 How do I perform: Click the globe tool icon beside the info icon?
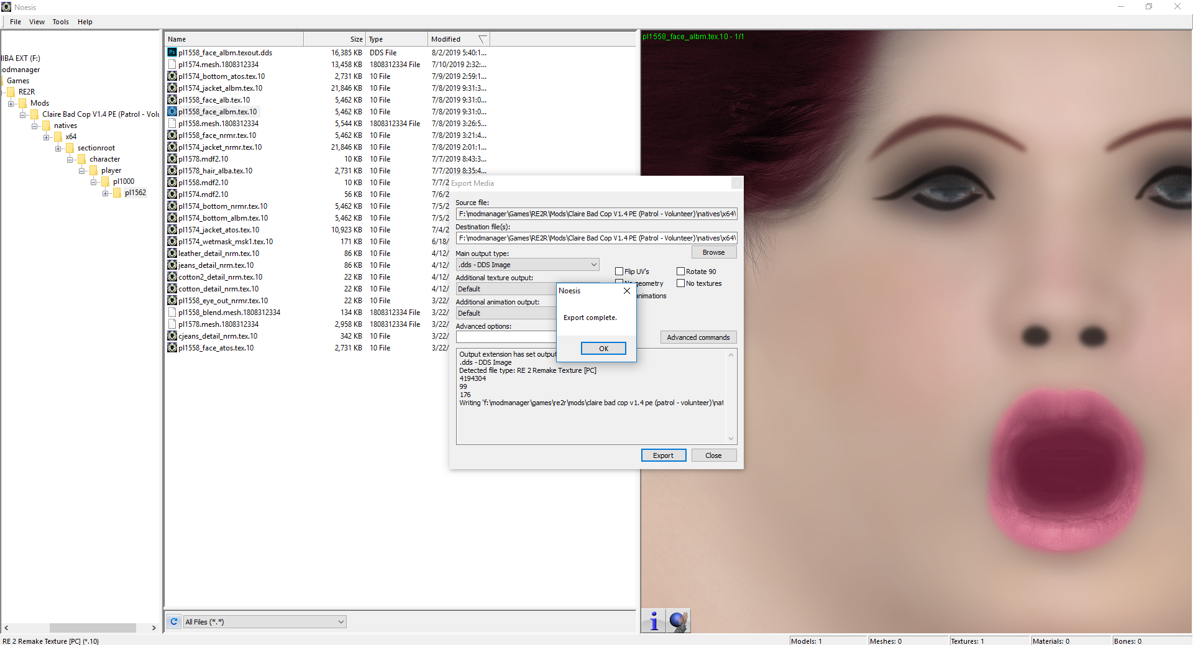[x=679, y=621]
